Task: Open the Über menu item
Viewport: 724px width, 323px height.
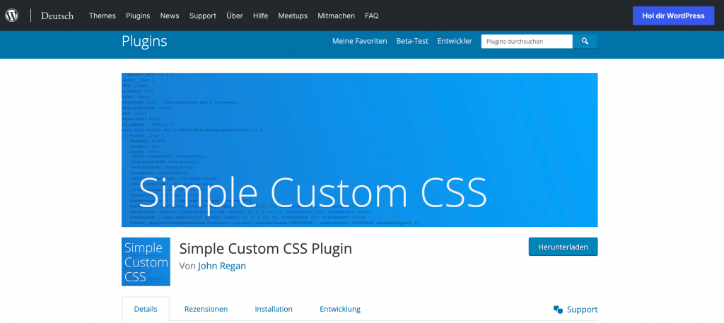Action: (x=235, y=16)
